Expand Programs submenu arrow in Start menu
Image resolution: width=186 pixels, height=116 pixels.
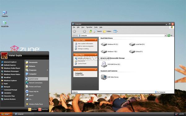point(47,70)
